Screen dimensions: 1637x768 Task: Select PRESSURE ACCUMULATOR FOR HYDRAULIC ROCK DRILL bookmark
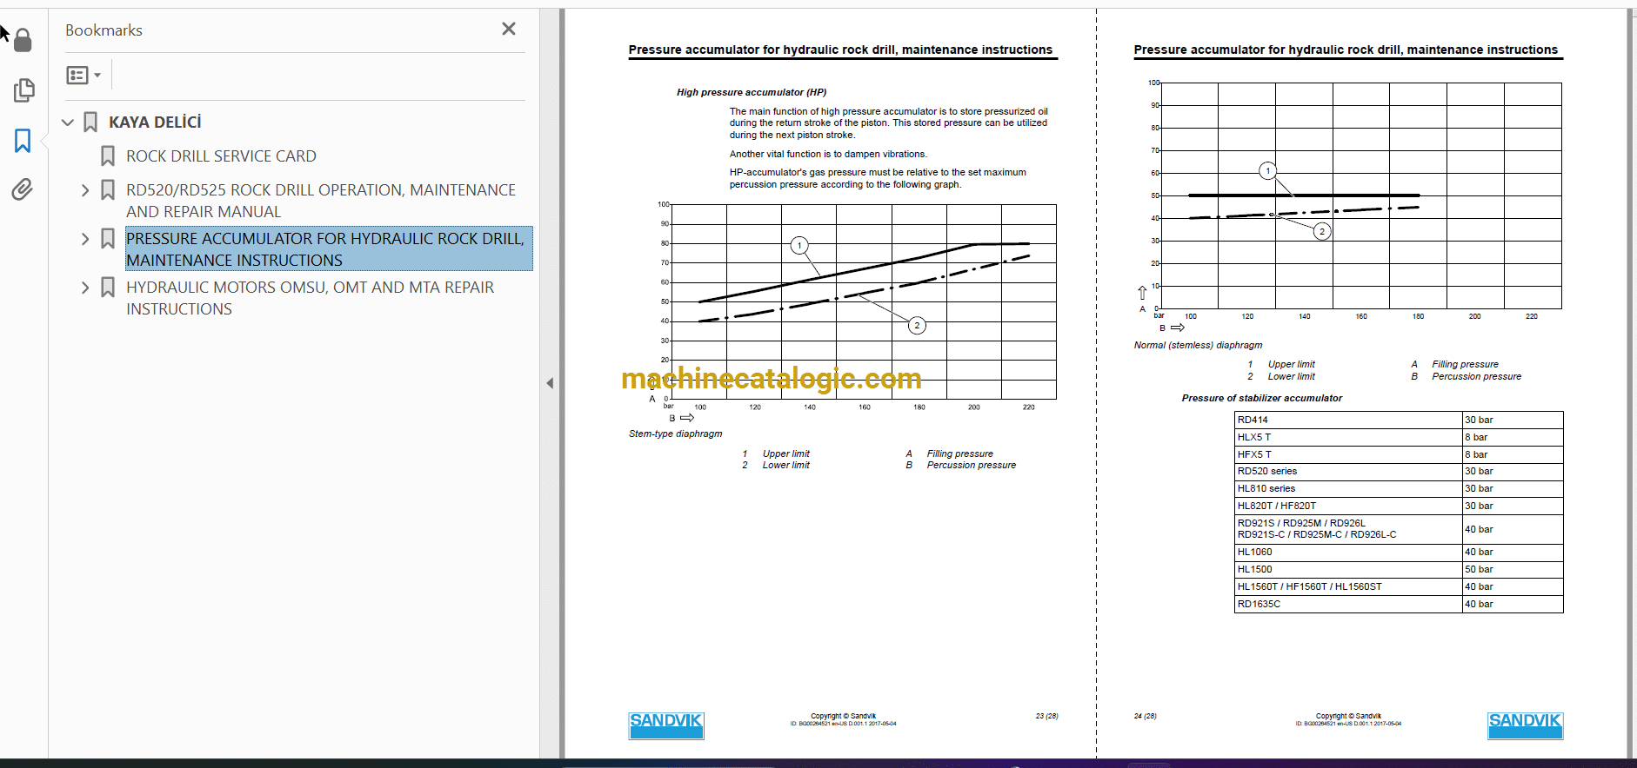tap(329, 249)
